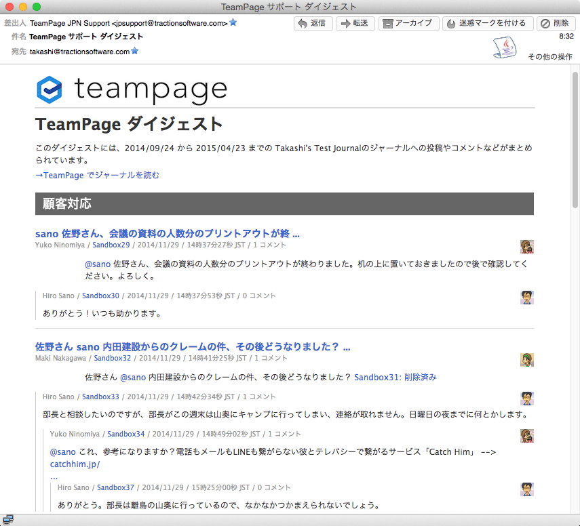Click the 返信 reply button

[312, 24]
